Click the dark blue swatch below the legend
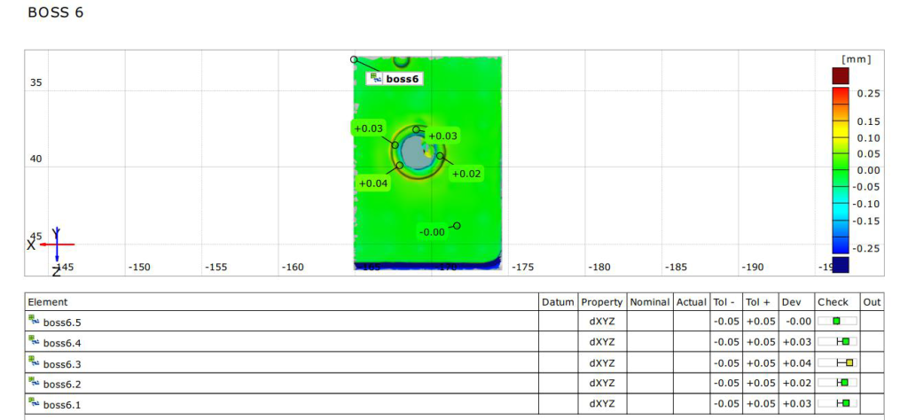Image resolution: width=908 pixels, height=420 pixels. click(x=841, y=264)
